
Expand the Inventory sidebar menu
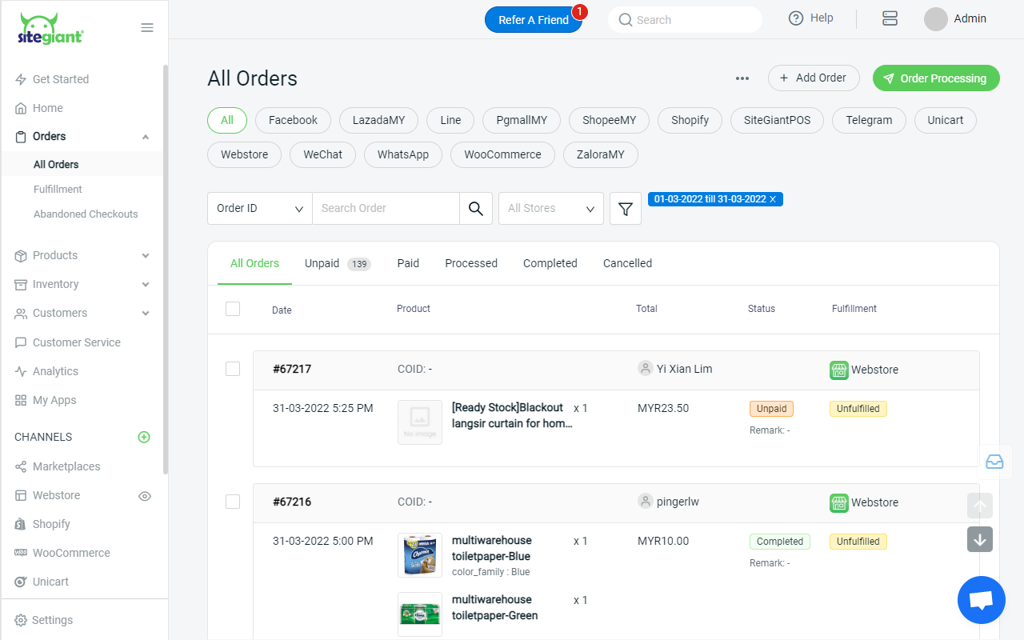[x=146, y=285]
